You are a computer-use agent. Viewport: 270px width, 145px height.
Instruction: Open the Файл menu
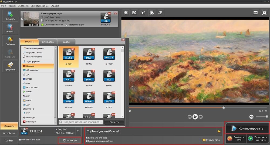(4, 6)
